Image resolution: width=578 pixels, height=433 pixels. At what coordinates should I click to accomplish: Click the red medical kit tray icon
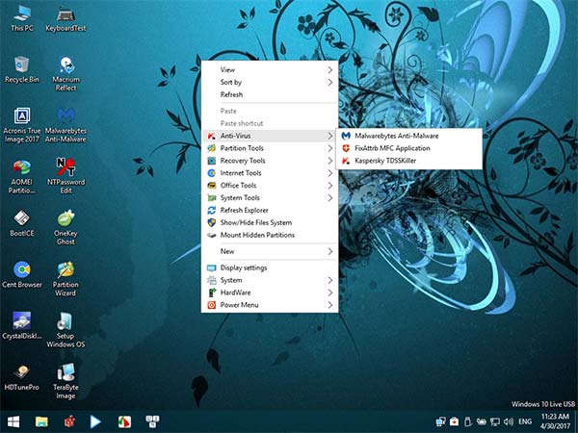point(455,421)
